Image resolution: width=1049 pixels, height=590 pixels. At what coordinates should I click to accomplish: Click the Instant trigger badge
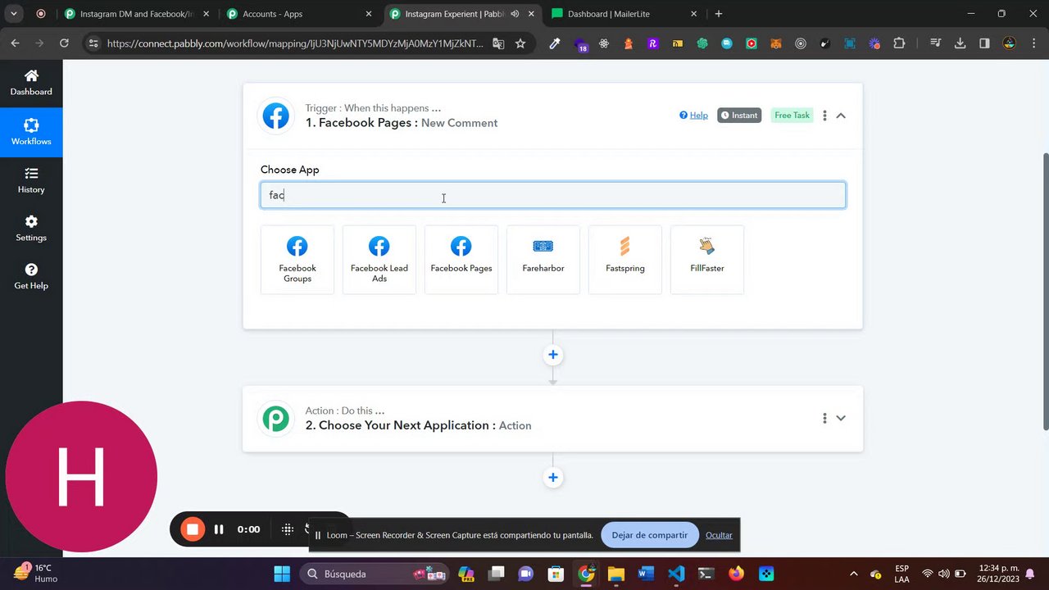click(x=739, y=116)
